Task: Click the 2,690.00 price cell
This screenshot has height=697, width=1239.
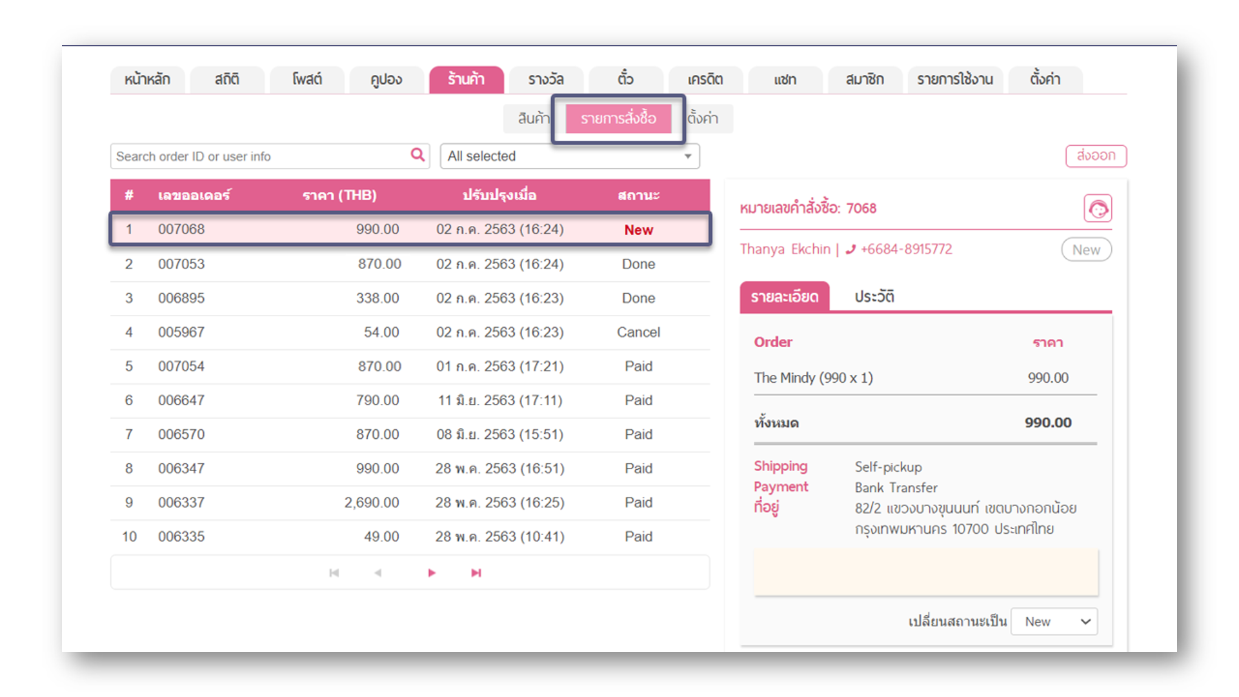Action: tap(372, 503)
